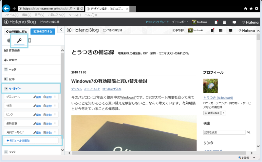The image size is (262, 162).
Task: Edit the 検索 module
Action: [x=37, y=106]
